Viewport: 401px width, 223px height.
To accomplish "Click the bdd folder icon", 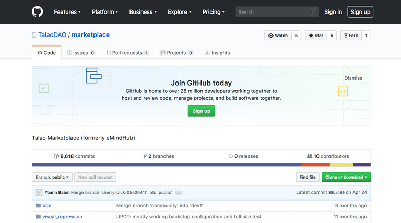I will (38, 205).
